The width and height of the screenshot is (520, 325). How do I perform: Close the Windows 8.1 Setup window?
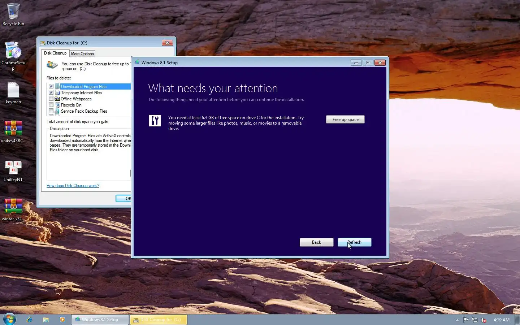pos(380,63)
